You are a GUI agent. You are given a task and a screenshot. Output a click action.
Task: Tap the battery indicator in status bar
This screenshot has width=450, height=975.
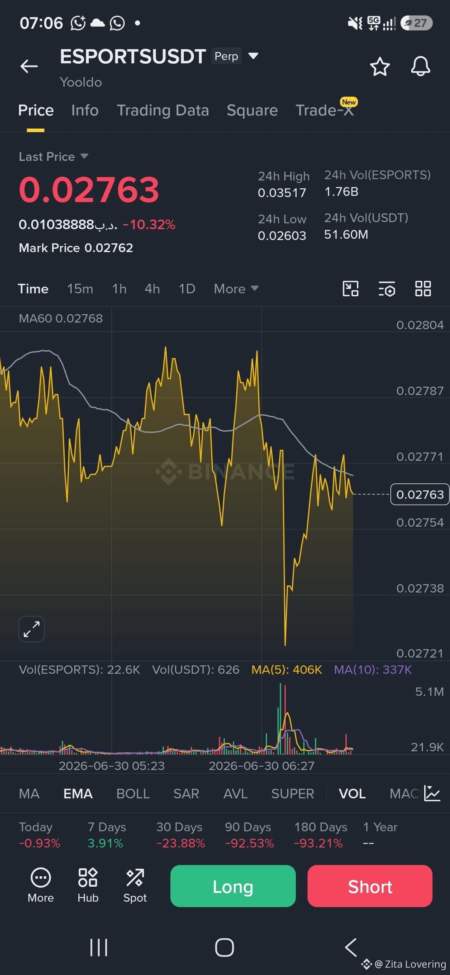[416, 23]
